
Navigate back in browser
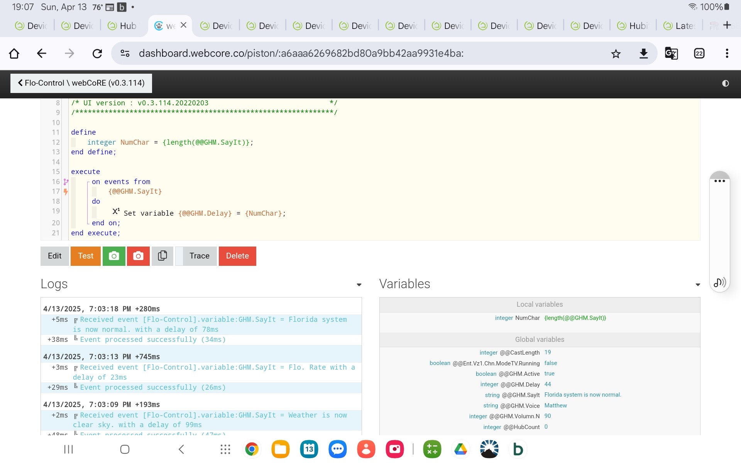(41, 53)
